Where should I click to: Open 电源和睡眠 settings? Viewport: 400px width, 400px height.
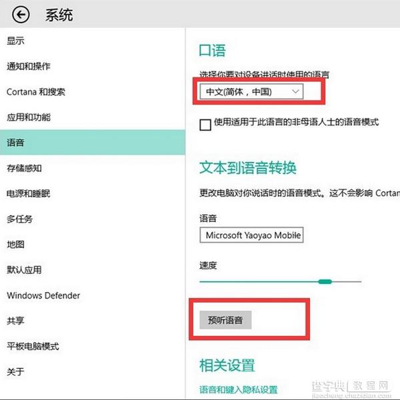(28, 193)
